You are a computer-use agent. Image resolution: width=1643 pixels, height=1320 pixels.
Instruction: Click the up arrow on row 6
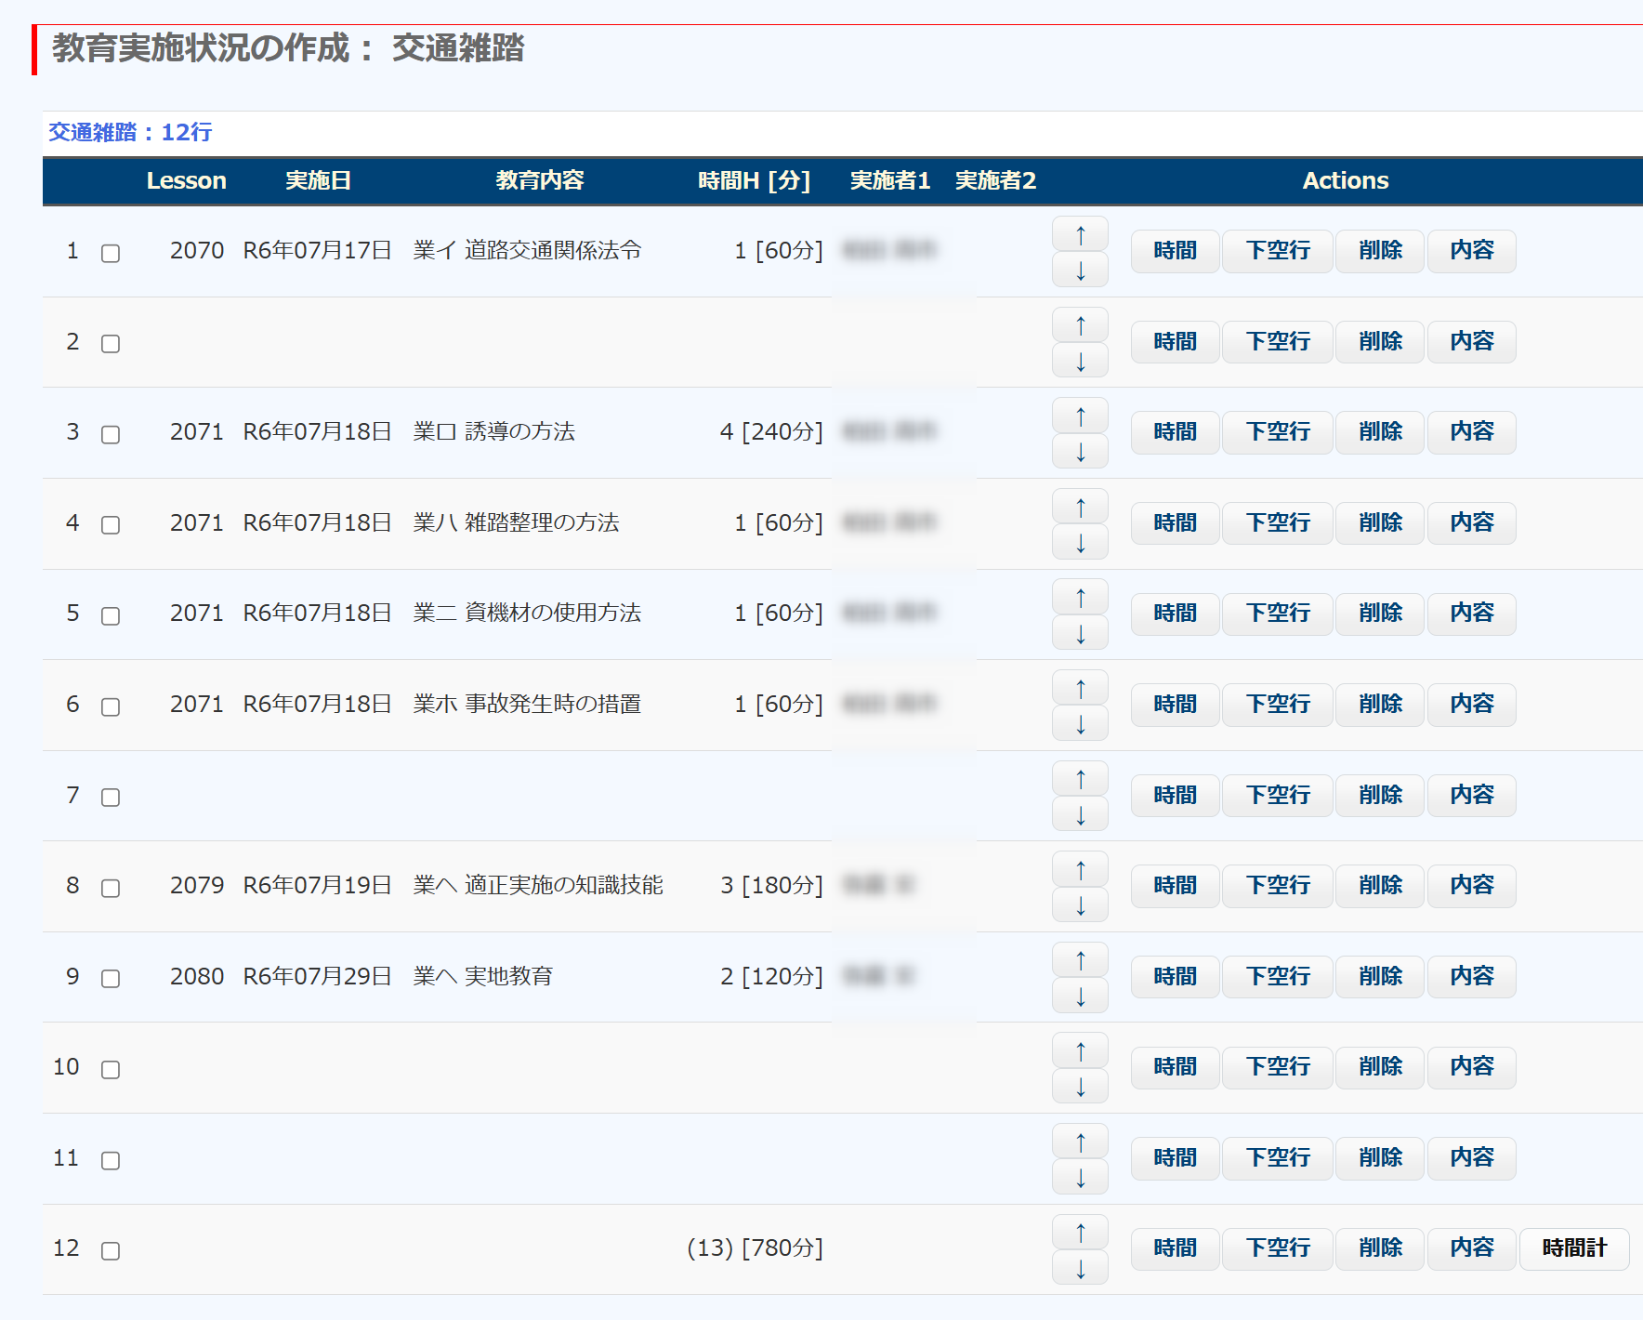point(1080,688)
